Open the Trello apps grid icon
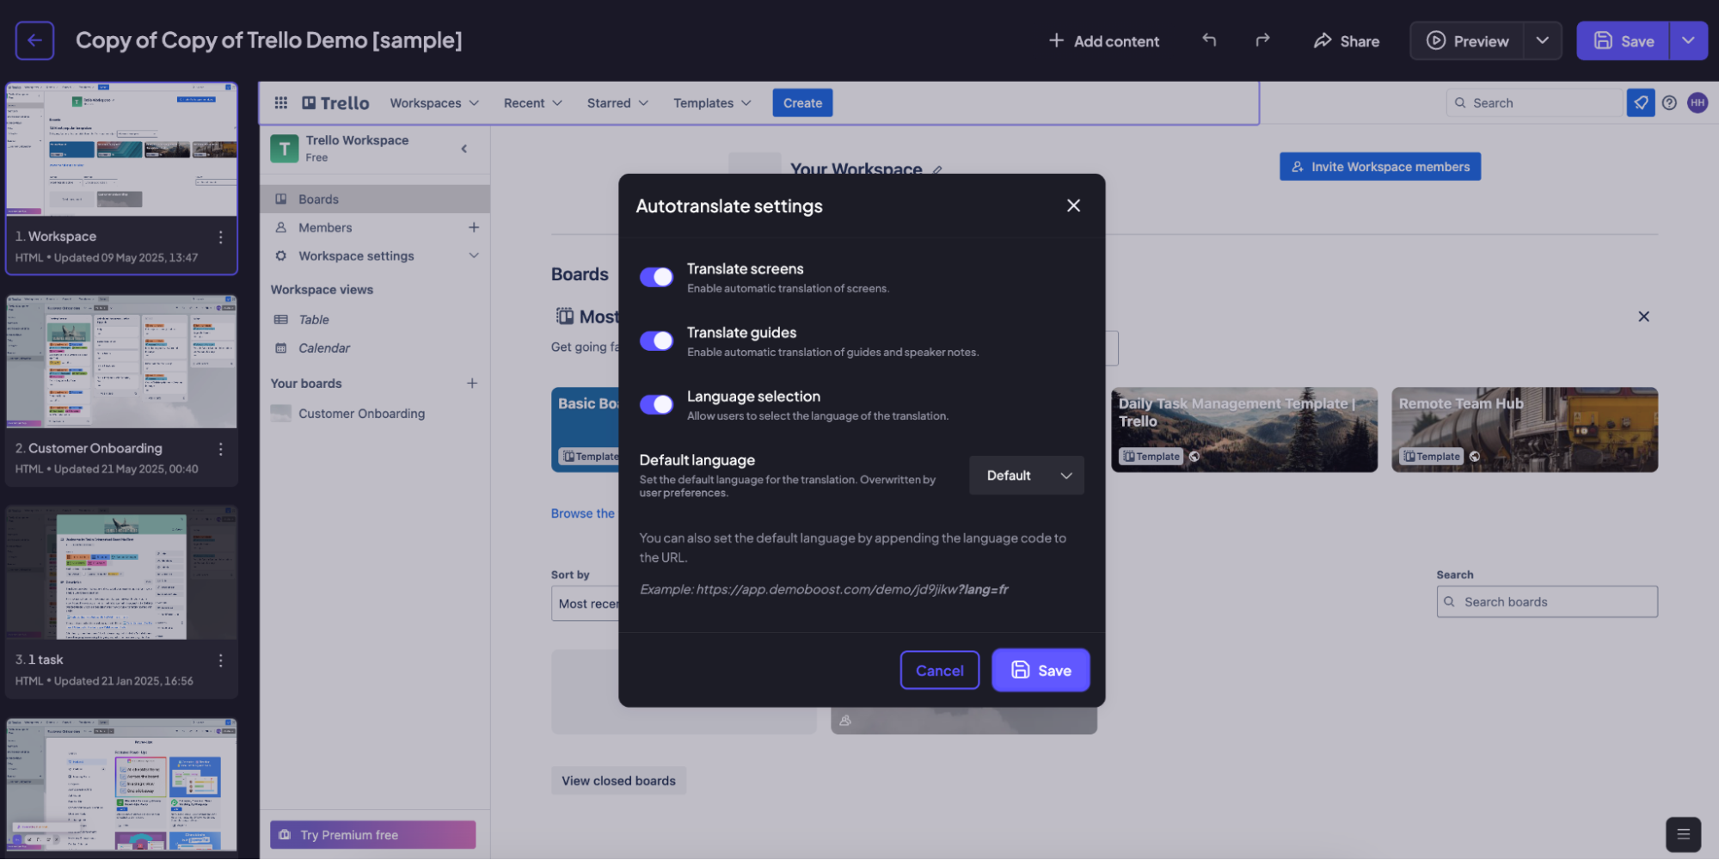Viewport: 1719px width, 860px height. point(281,103)
